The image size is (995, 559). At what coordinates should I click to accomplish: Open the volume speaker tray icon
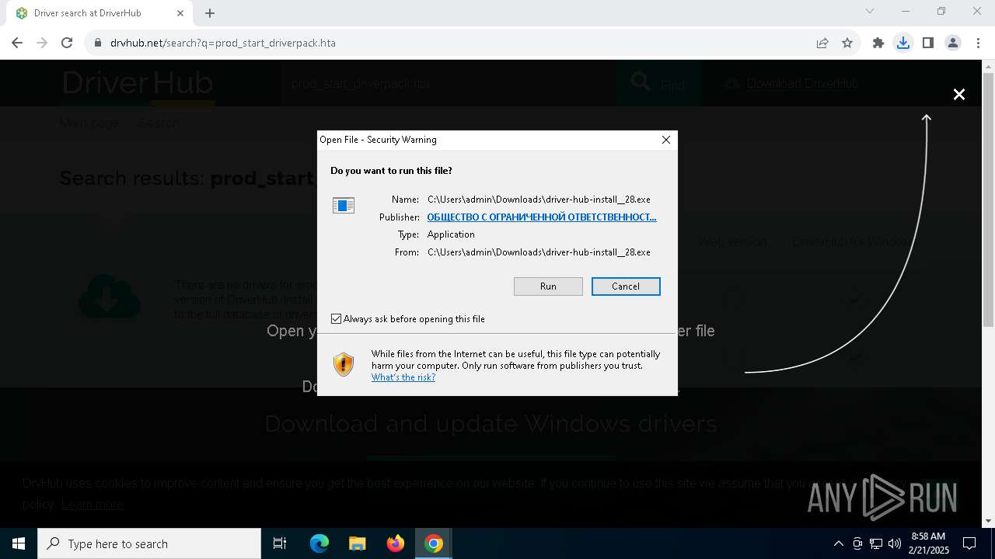pyautogui.click(x=895, y=543)
